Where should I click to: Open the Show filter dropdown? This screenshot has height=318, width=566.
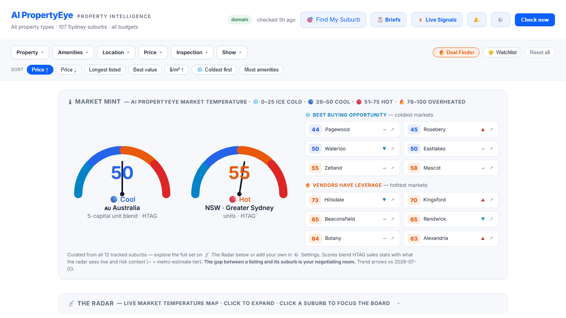pyautogui.click(x=232, y=52)
